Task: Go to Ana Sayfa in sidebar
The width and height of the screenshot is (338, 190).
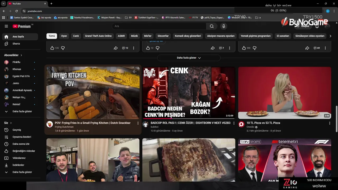Action: click(20, 37)
